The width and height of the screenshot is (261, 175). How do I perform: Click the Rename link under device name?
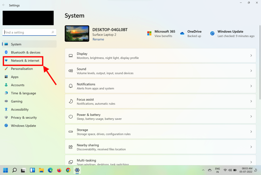pyautogui.click(x=98, y=39)
